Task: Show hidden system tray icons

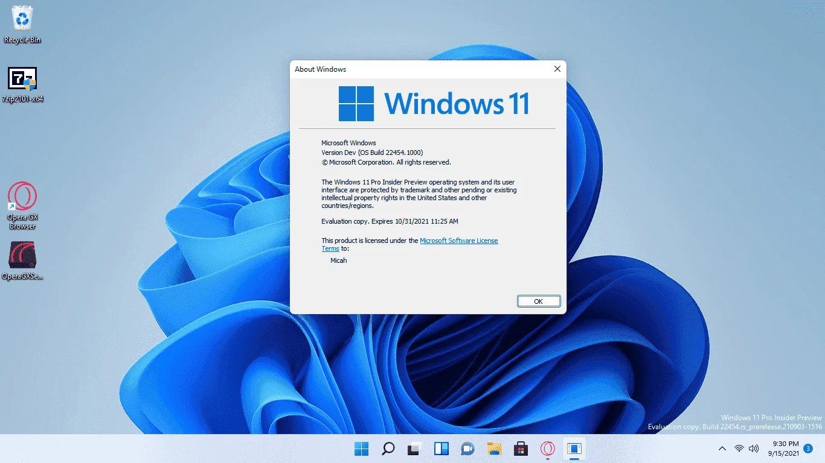Action: 722,449
